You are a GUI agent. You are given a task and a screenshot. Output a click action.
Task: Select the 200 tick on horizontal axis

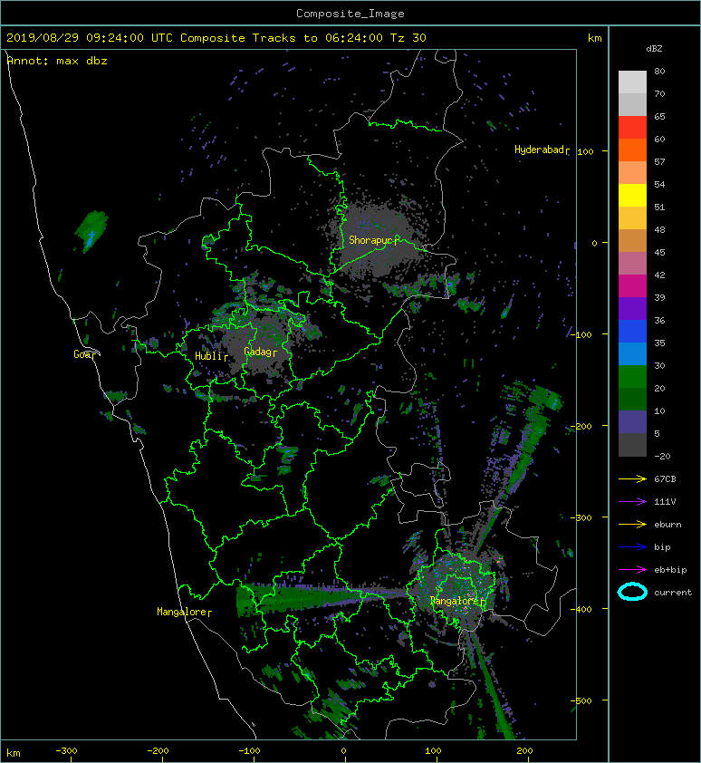click(524, 751)
